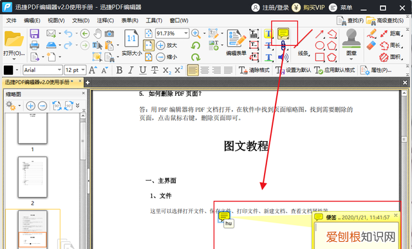Image resolution: width=412 pixels, height=249 pixels.
Task: Select the Stamp tool
Action: click(351, 39)
